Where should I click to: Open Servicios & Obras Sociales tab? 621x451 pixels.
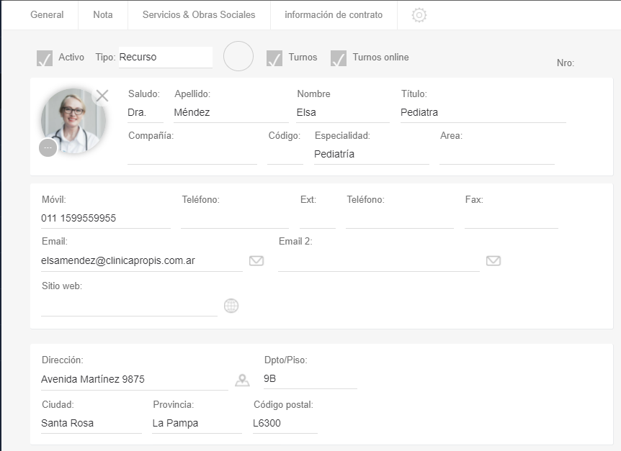point(199,15)
